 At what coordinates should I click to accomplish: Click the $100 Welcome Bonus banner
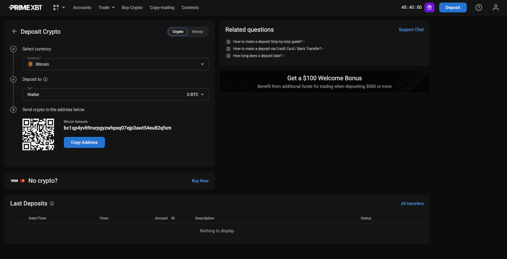pos(324,82)
